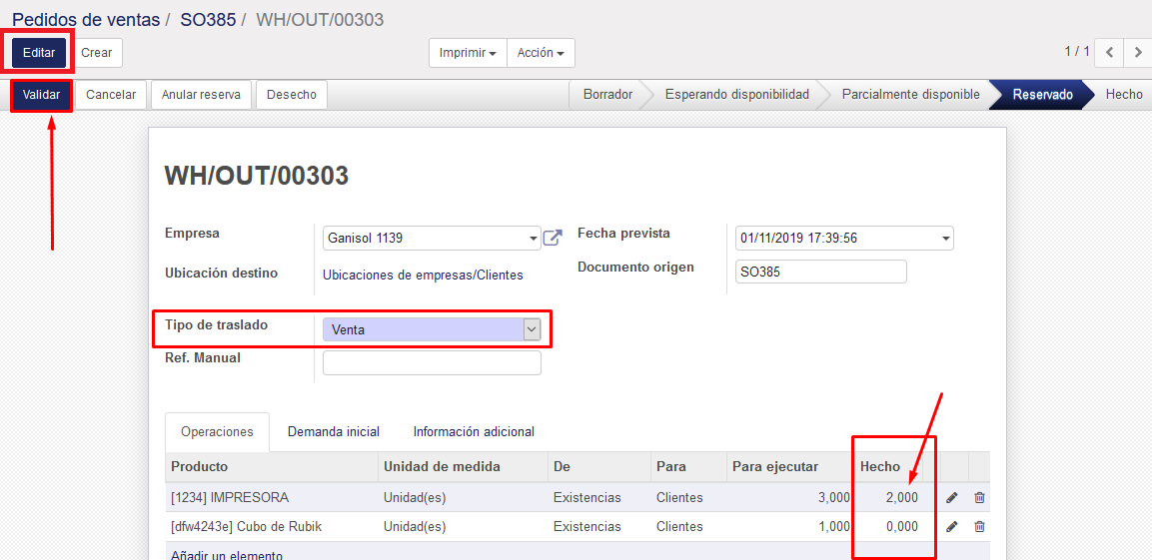Image resolution: width=1152 pixels, height=560 pixels.
Task: Click Hecho value 0,000 for Cubo de Rubik
Action: [901, 526]
